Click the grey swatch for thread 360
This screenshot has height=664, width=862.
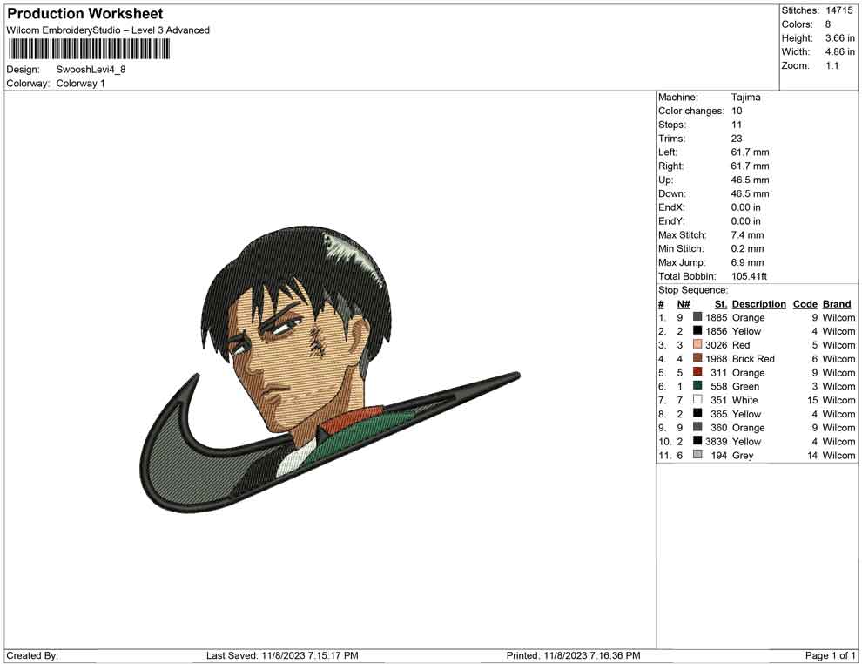[697, 427]
